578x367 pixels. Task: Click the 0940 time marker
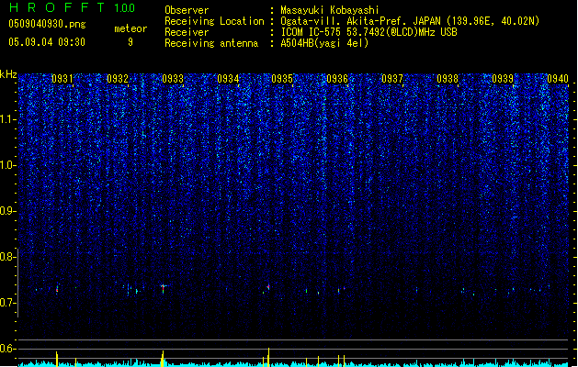pyautogui.click(x=558, y=79)
